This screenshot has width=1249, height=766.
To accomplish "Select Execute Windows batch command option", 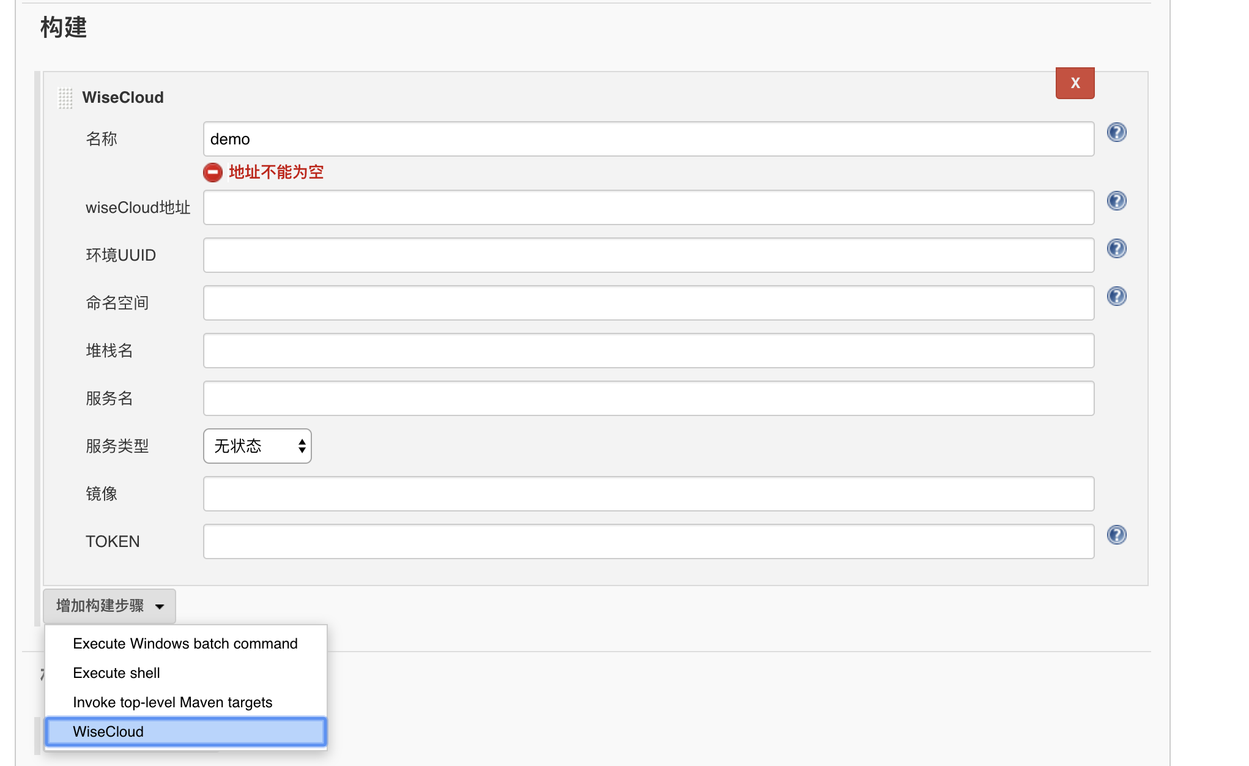I will 185,644.
